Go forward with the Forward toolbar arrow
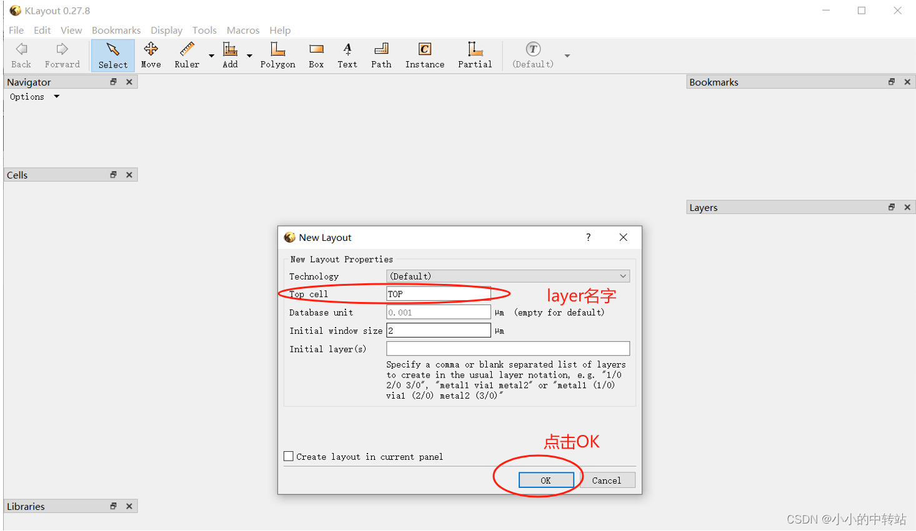This screenshot has height=531, width=916. coord(62,56)
